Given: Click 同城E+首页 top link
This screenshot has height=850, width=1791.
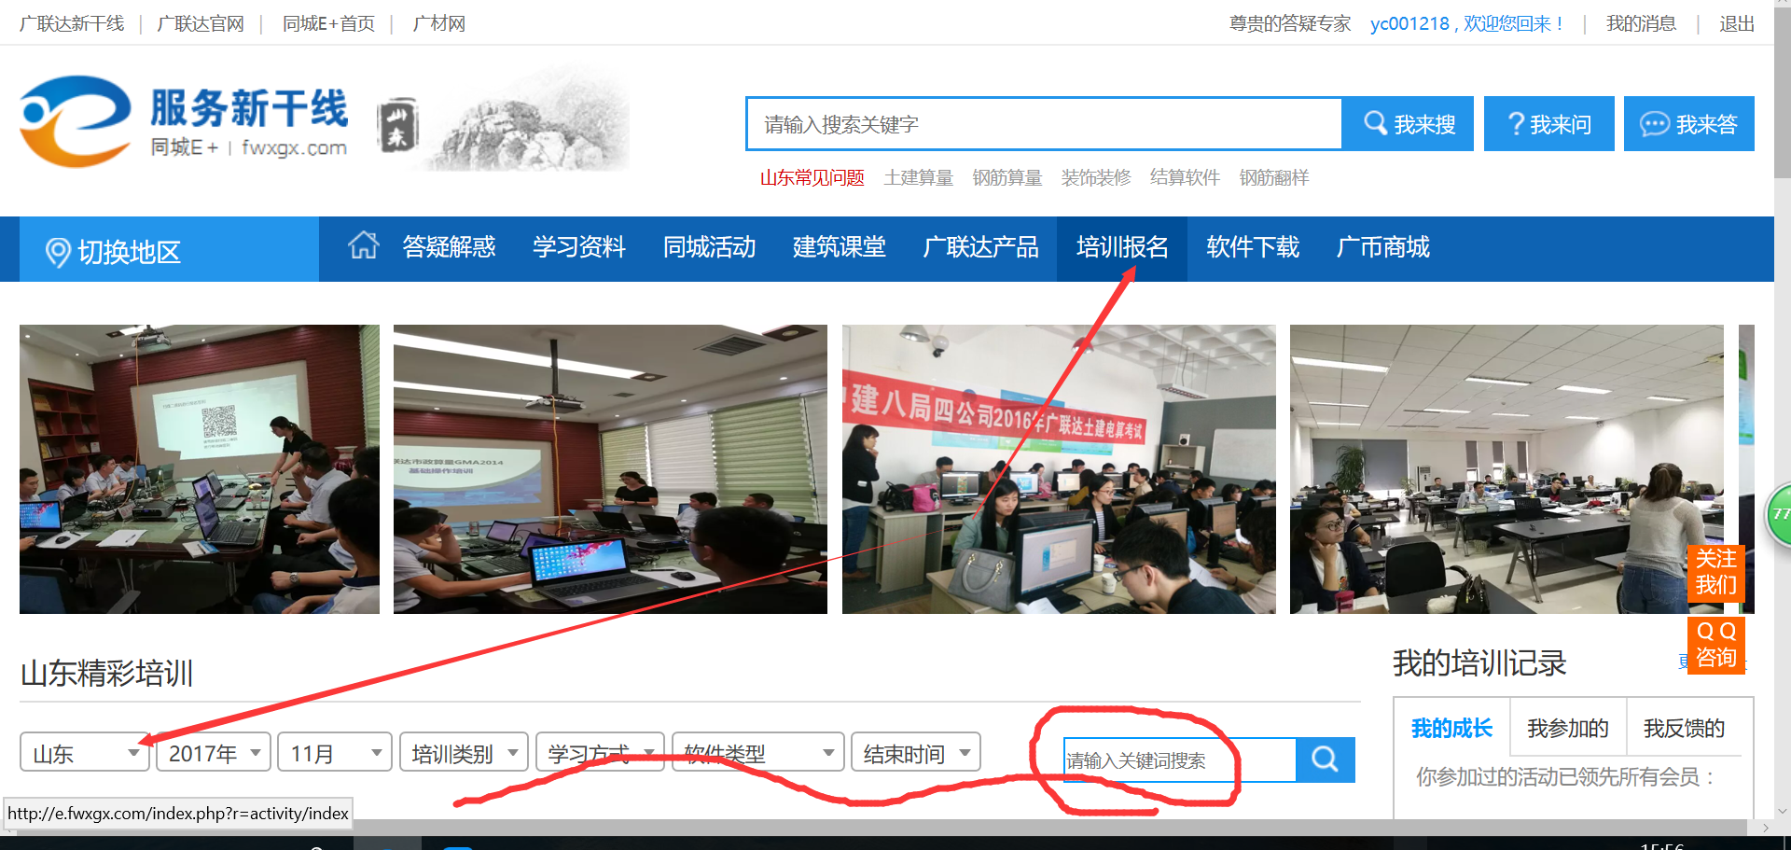Looking at the screenshot, I should point(328,23).
